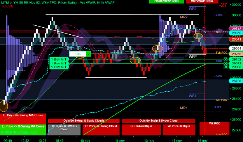Click the cyan 29656 price marker
Image resolution: width=243 pixels, height=142 pixels.
tap(236, 33)
